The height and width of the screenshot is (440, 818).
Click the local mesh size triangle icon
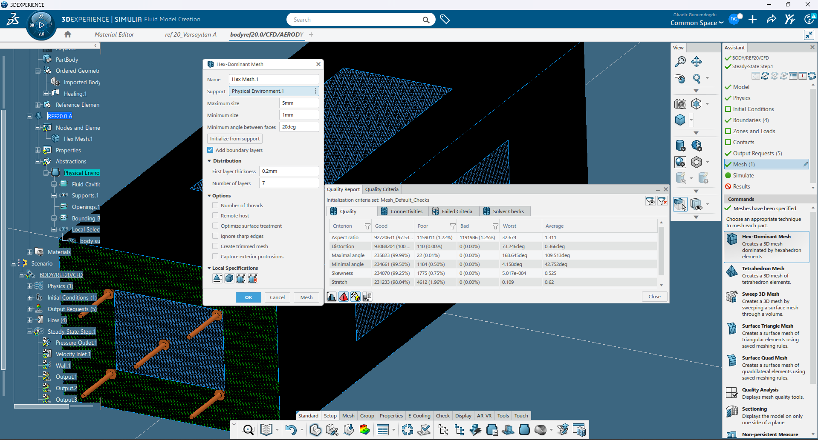tap(217, 278)
